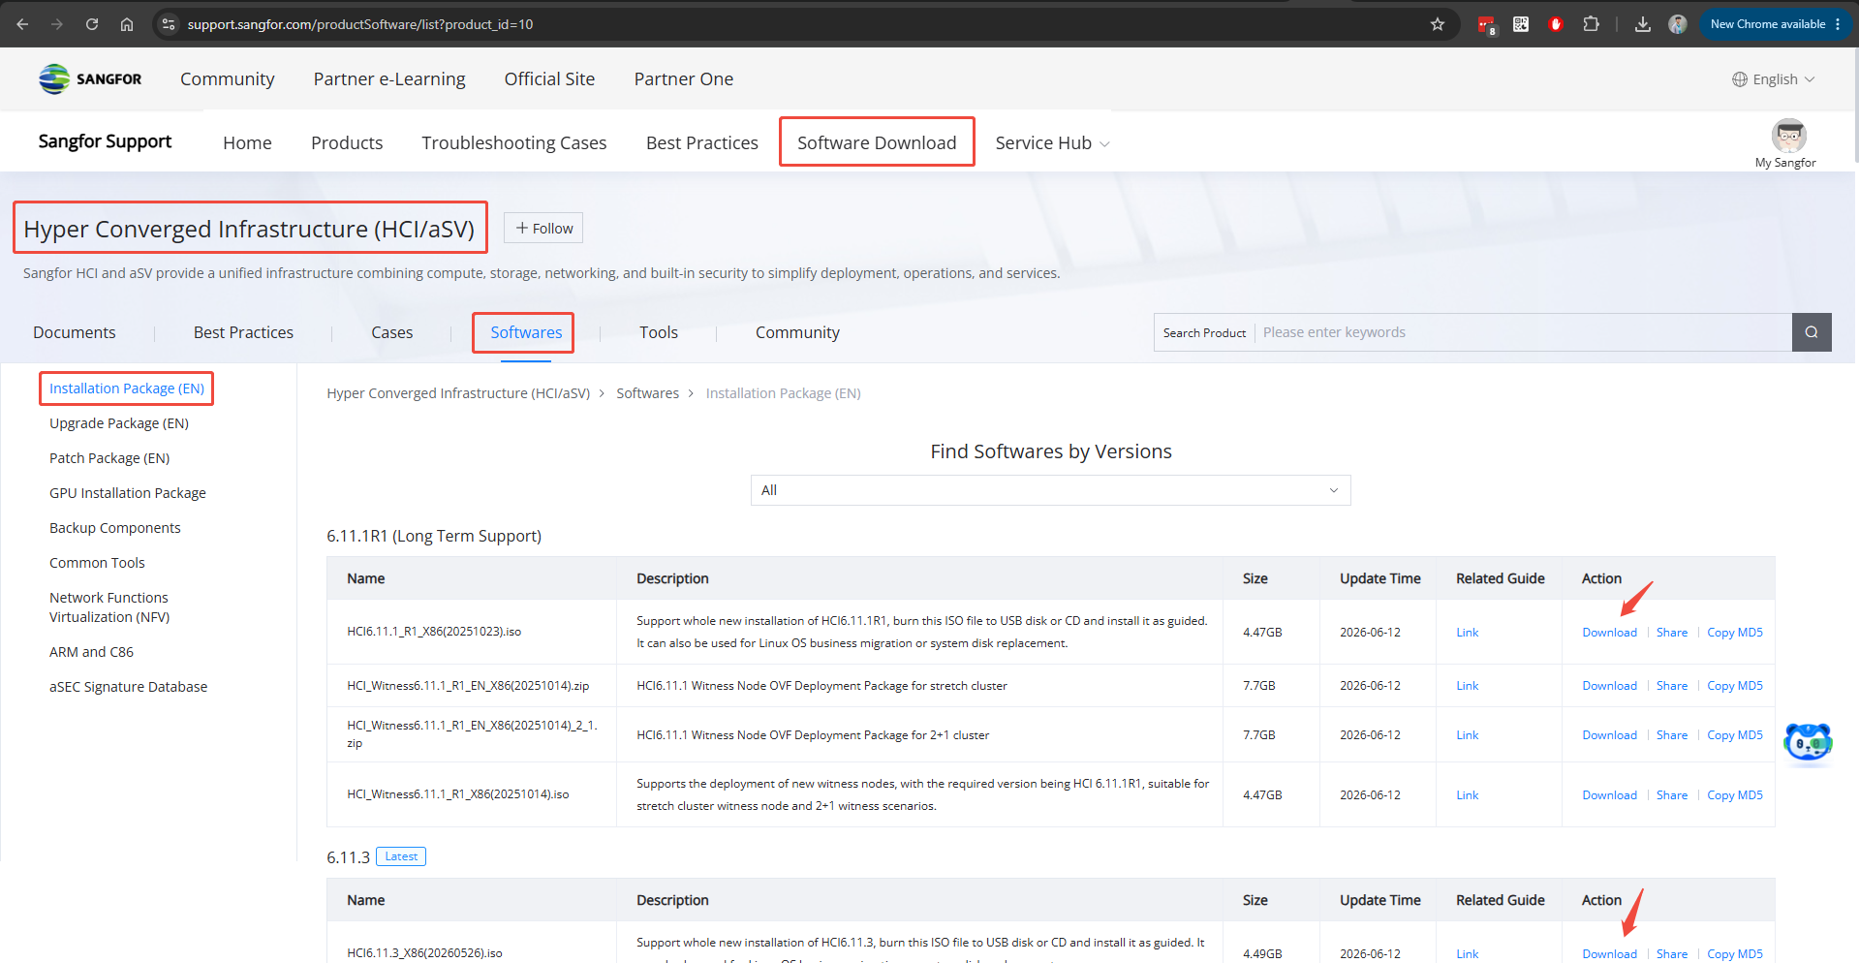Open the red extension with badge 8
The height and width of the screenshot is (963, 1859).
pyautogui.click(x=1486, y=24)
